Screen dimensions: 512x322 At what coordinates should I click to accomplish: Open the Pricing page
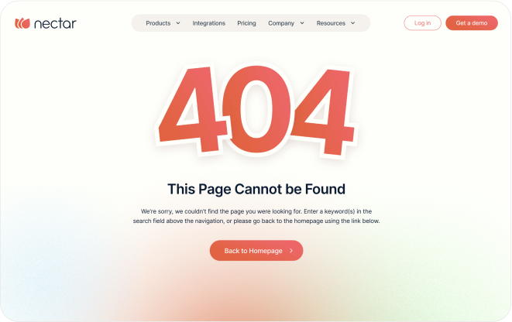point(246,23)
